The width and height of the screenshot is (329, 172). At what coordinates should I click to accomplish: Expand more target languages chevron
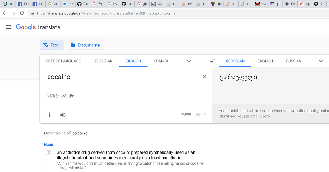(x=321, y=61)
